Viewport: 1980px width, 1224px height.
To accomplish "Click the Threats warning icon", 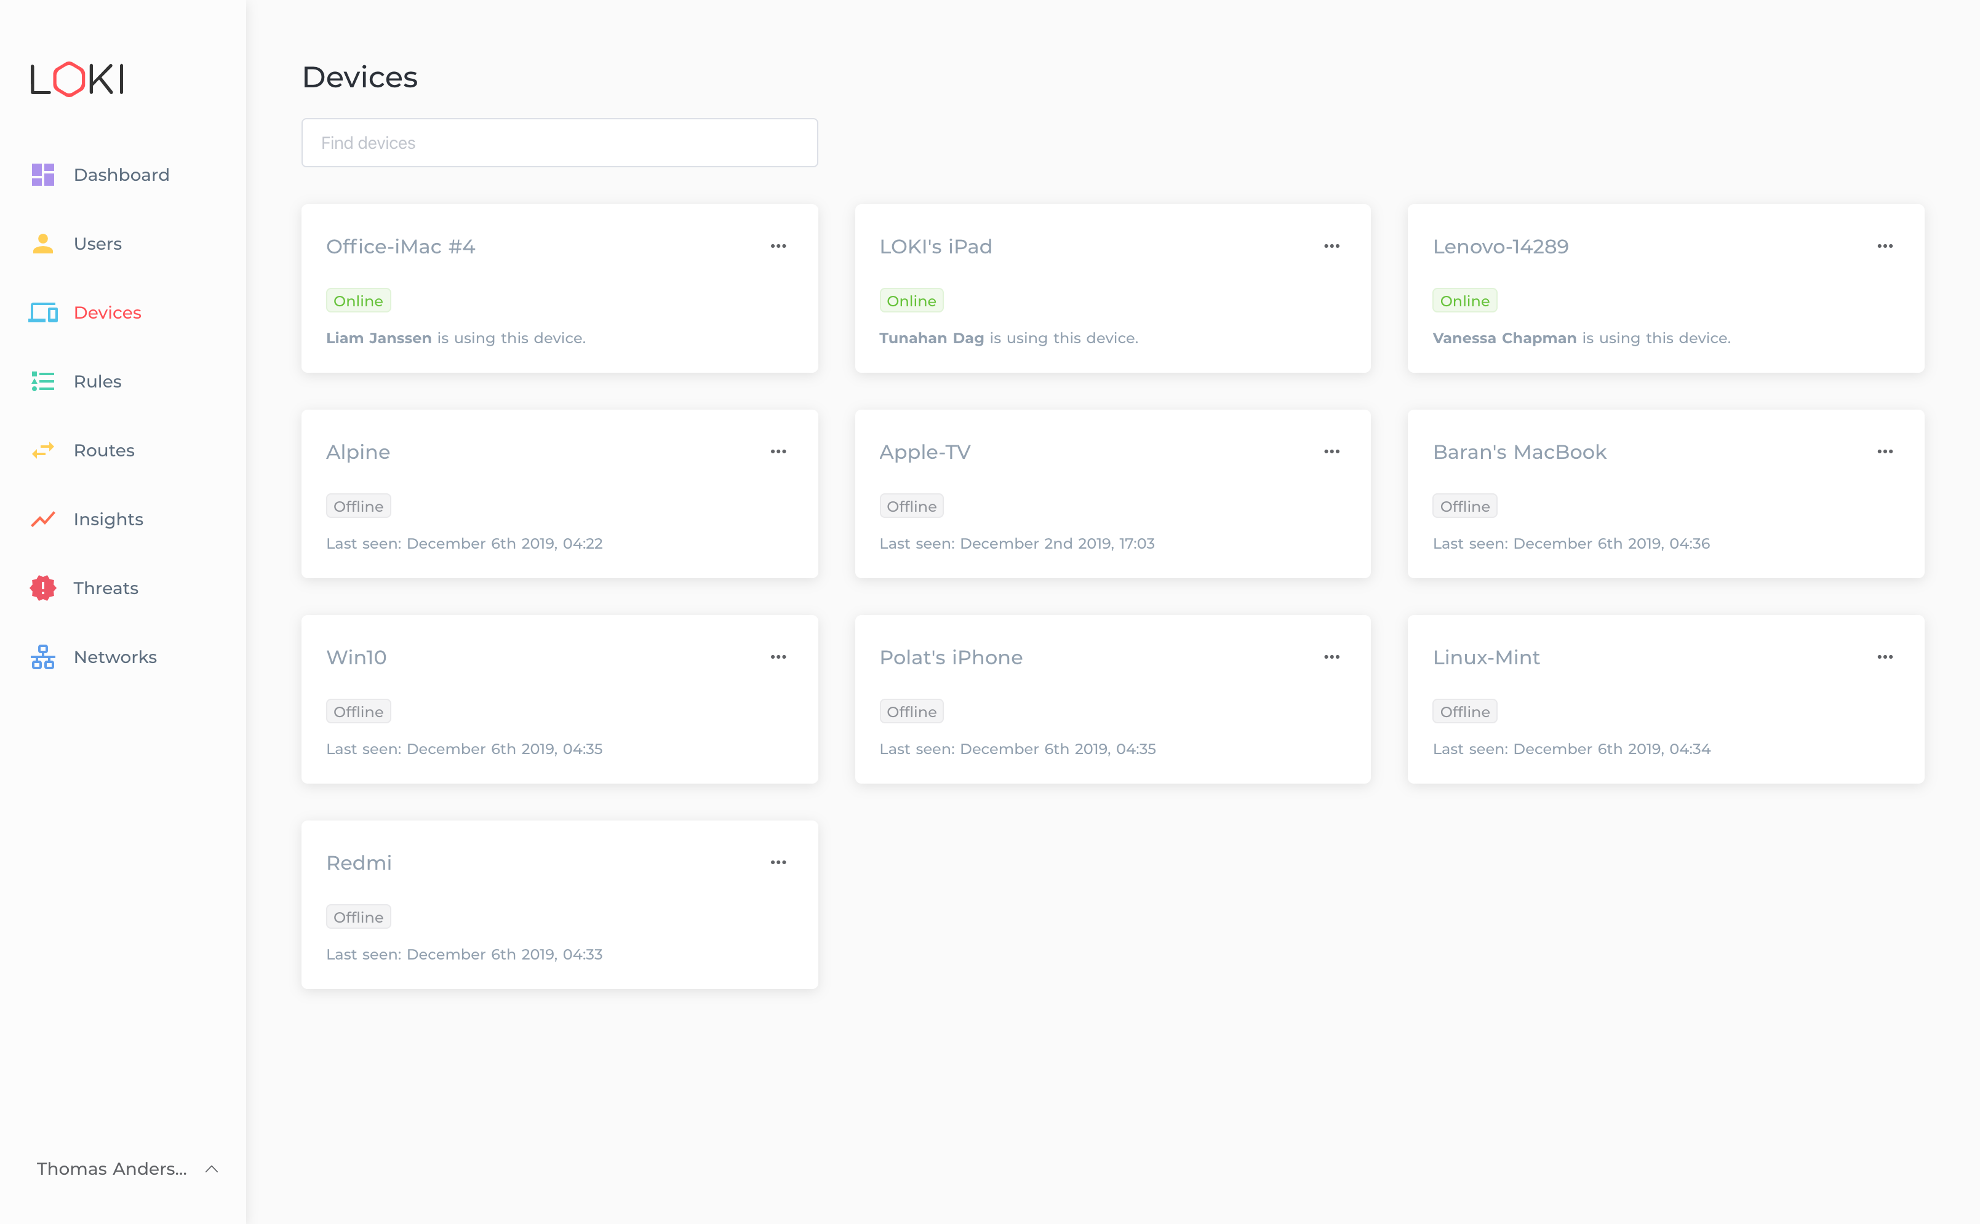I will 43,588.
